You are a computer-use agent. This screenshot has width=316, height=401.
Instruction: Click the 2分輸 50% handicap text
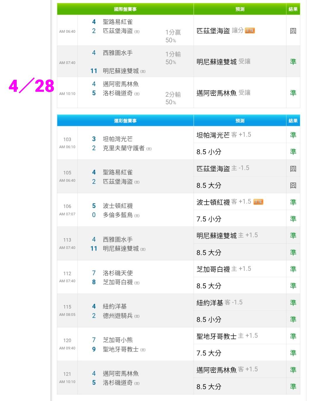coord(173,98)
